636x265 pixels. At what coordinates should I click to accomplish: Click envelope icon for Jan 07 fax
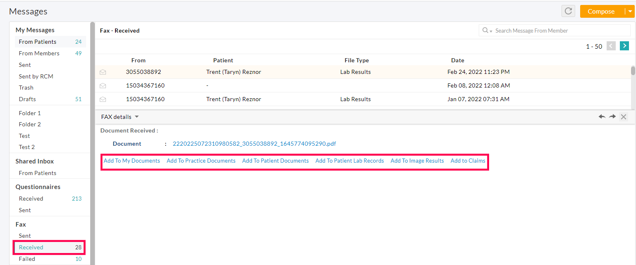click(x=103, y=99)
